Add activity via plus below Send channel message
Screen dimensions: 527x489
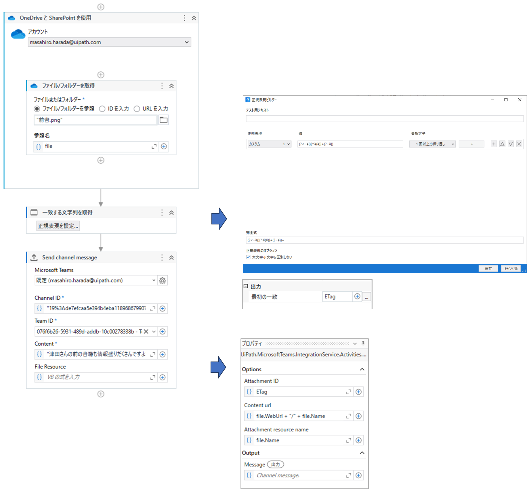101,394
